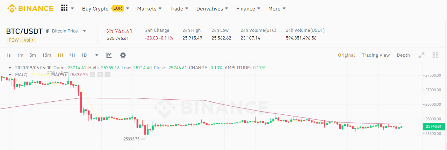Open the Markets menu
Image resolution: width=447 pixels, height=150 pixels.
click(147, 9)
